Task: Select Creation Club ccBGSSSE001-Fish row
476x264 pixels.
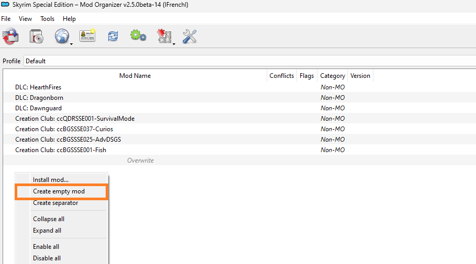Action: click(x=240, y=150)
